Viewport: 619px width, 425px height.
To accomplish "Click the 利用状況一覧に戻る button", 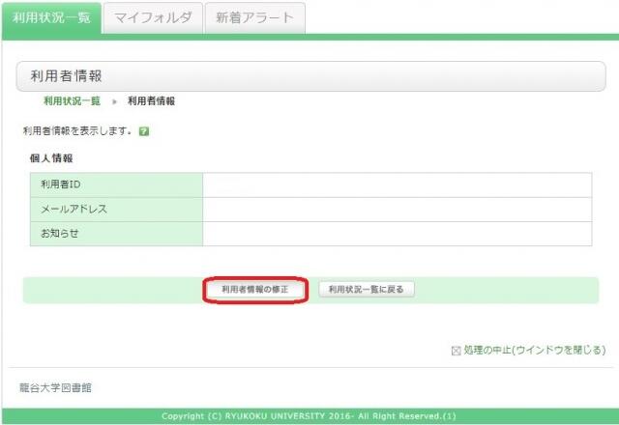I will (367, 289).
